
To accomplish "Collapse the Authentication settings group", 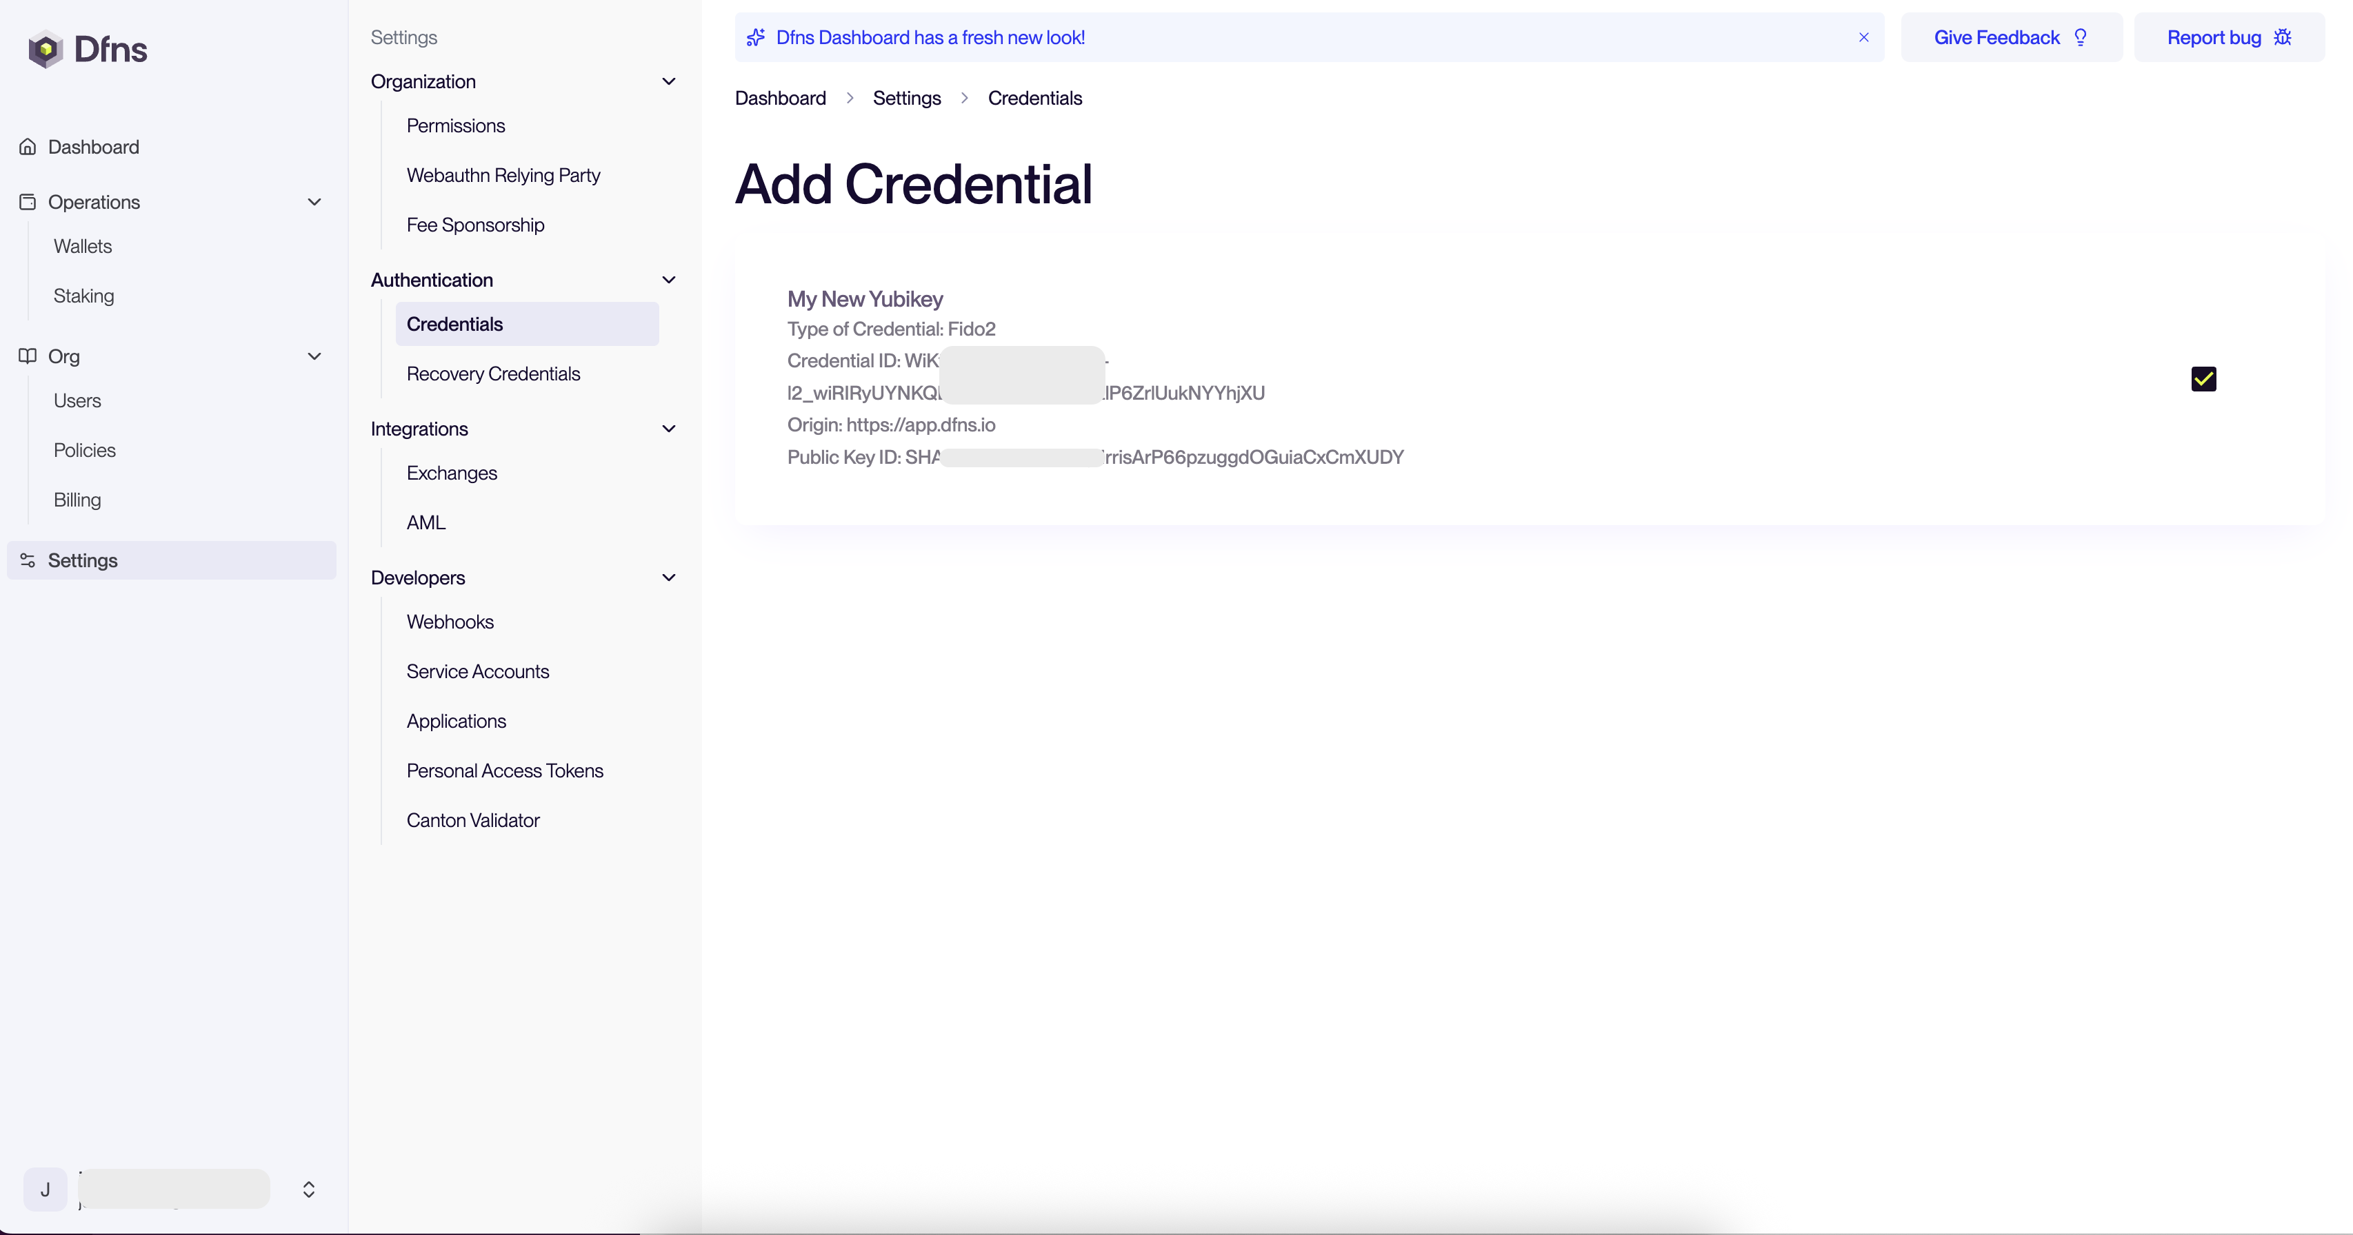I will click(x=669, y=280).
